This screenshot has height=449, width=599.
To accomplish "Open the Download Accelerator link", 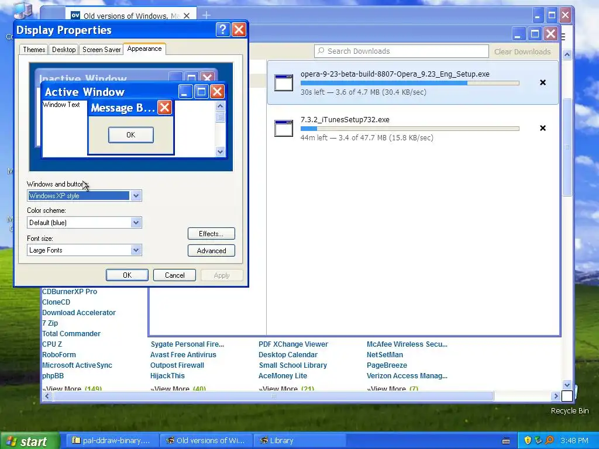I will coord(79,313).
